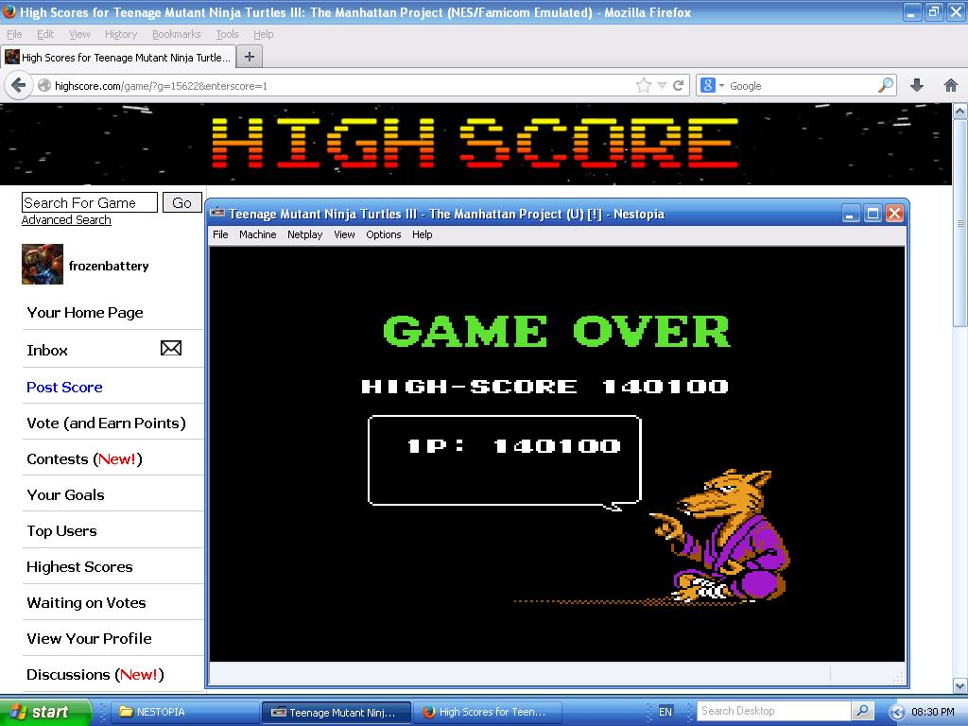
Task: Click Search Desktop magnifier in taskbar
Action: 862,711
